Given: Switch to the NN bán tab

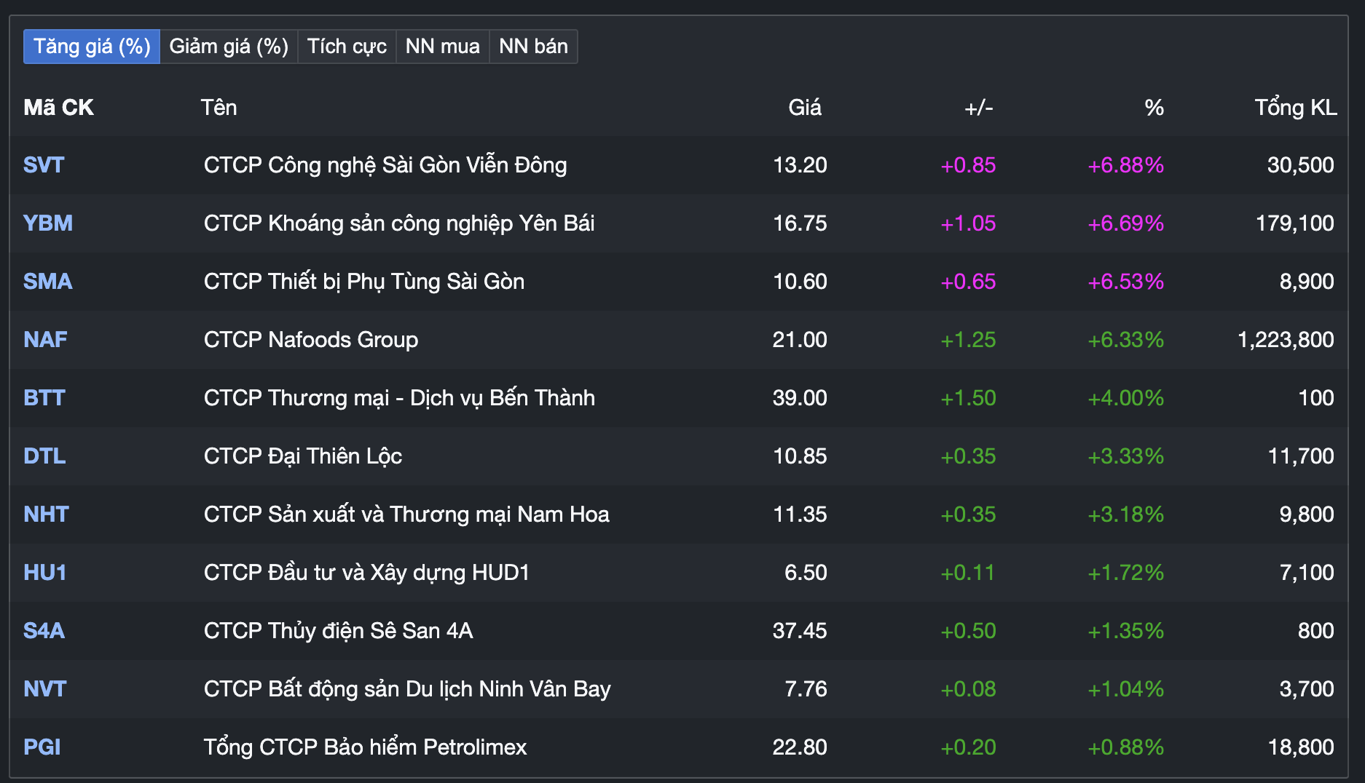Looking at the screenshot, I should coord(533,46).
